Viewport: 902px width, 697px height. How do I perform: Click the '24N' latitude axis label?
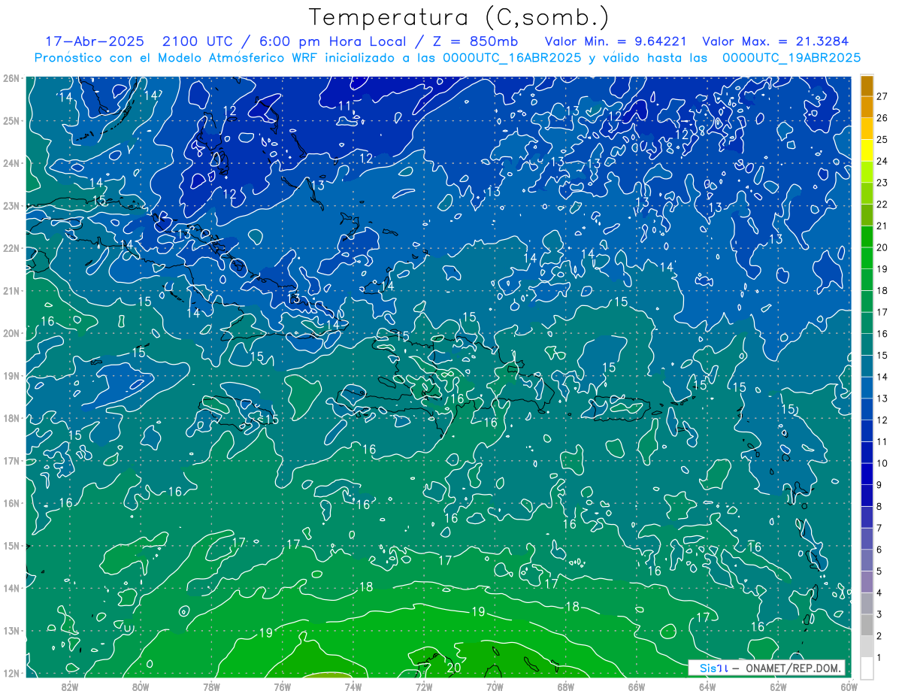[x=11, y=163]
